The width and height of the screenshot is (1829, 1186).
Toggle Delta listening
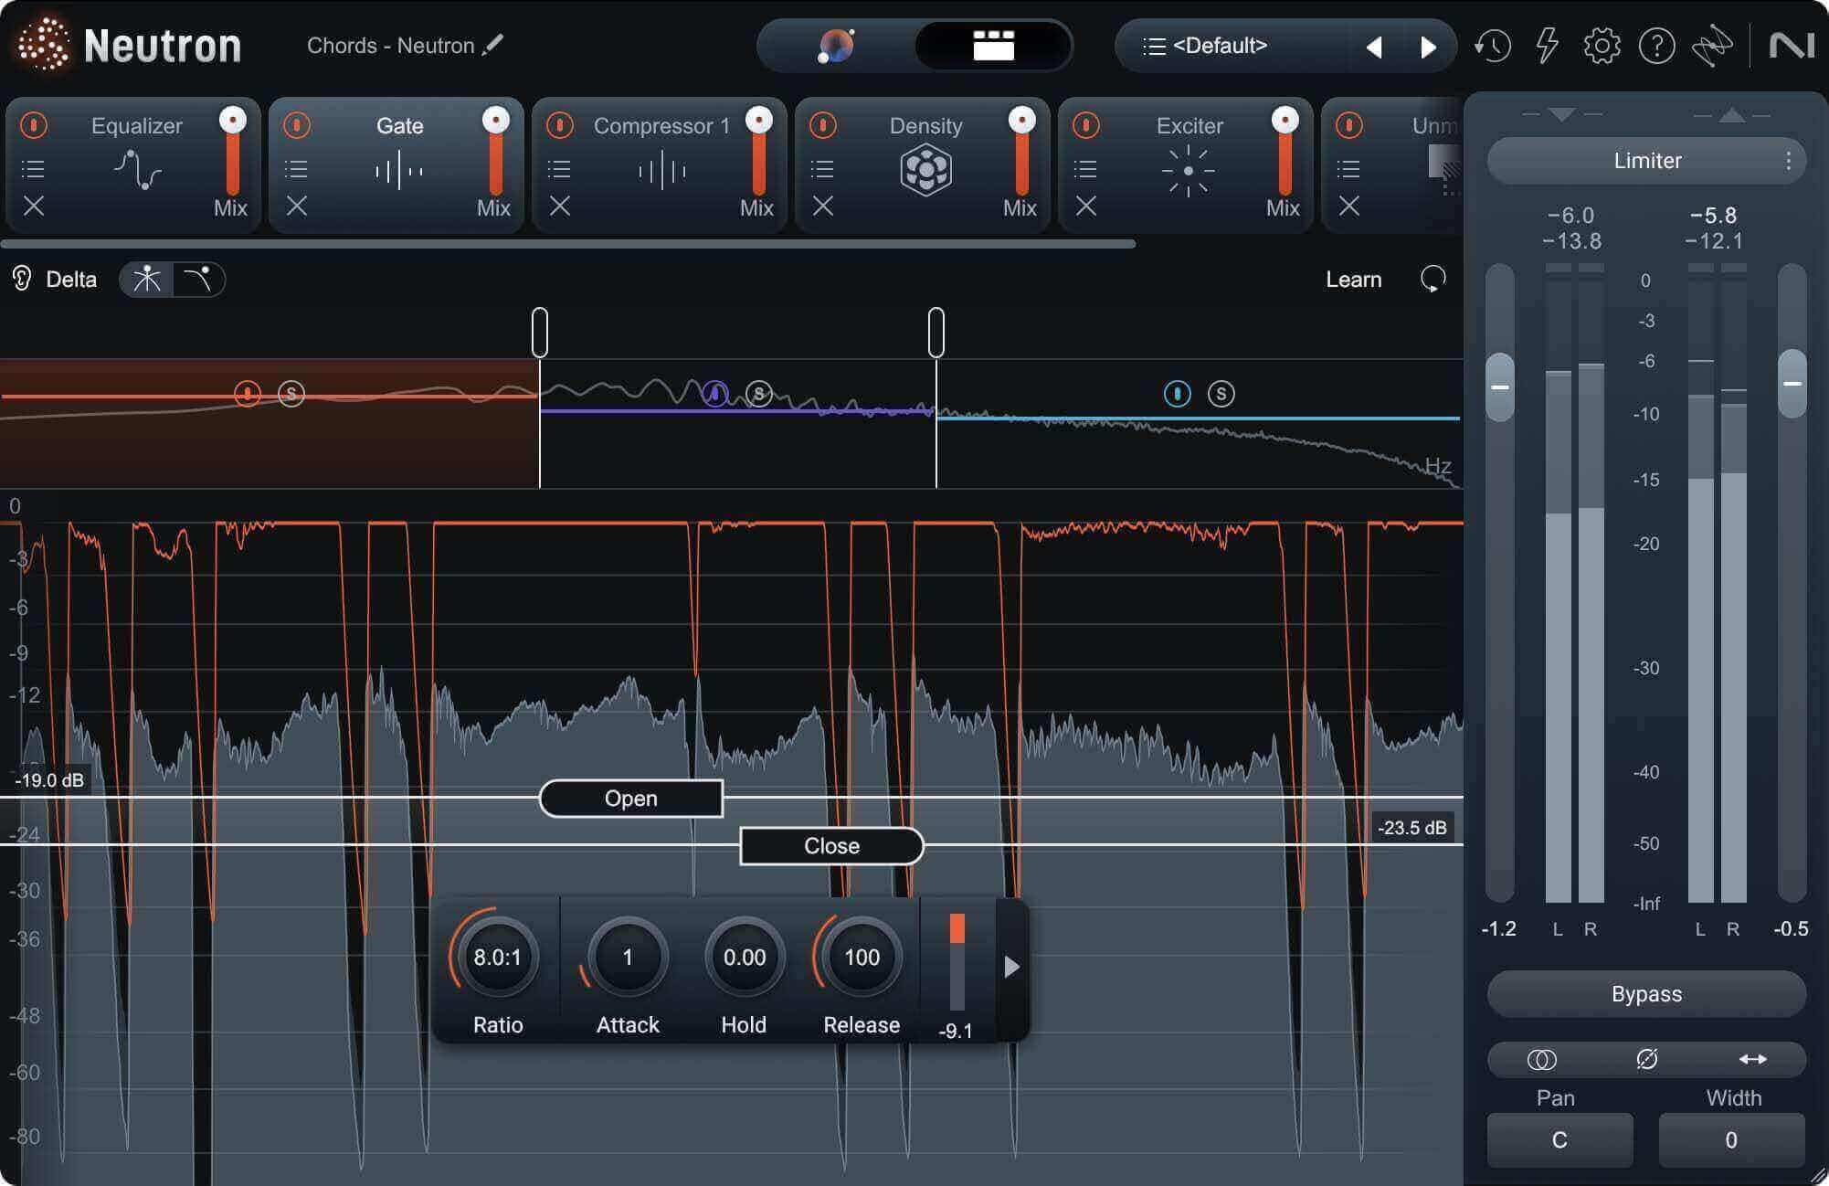[55, 279]
